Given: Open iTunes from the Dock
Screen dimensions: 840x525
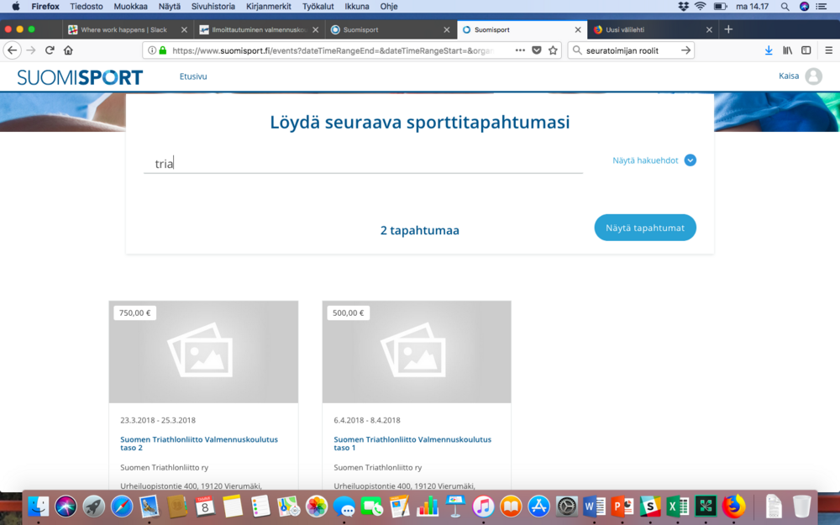Looking at the screenshot, I should click(x=483, y=507).
